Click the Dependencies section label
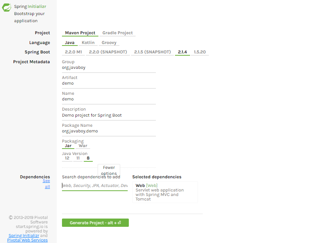This screenshot has width=332, height=243. [35, 177]
